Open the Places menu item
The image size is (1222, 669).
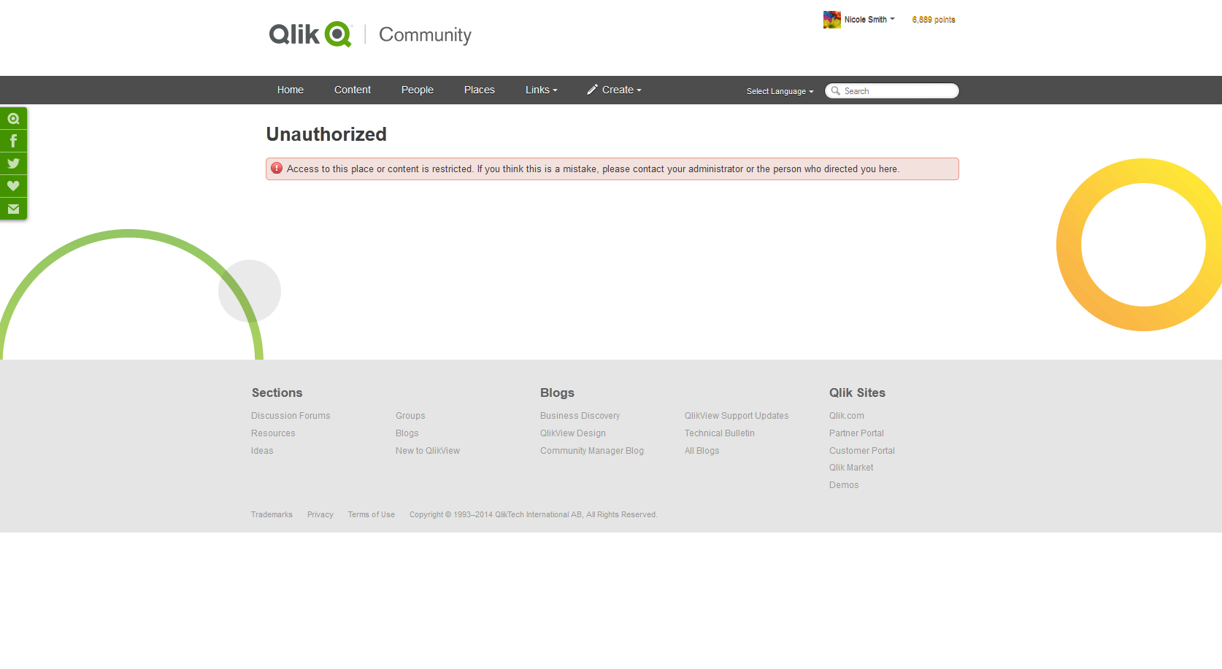click(480, 90)
